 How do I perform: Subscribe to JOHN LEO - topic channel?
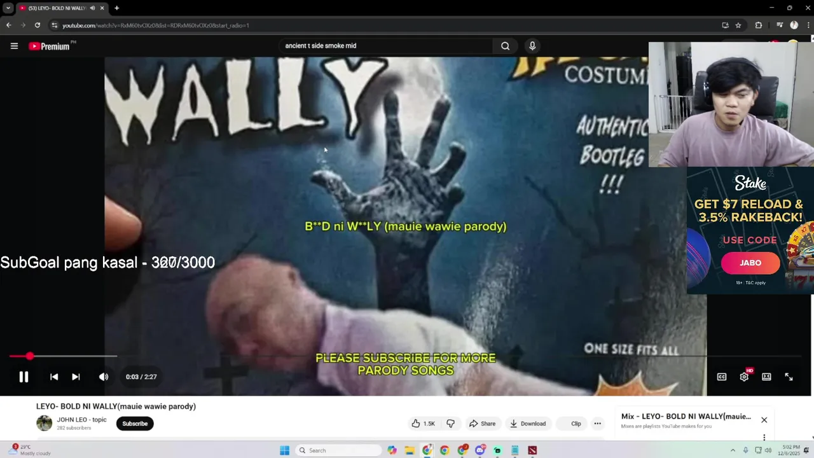point(135,424)
